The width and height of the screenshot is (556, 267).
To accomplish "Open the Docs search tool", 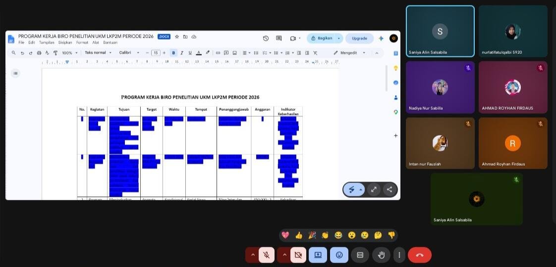I will pyautogui.click(x=13, y=53).
